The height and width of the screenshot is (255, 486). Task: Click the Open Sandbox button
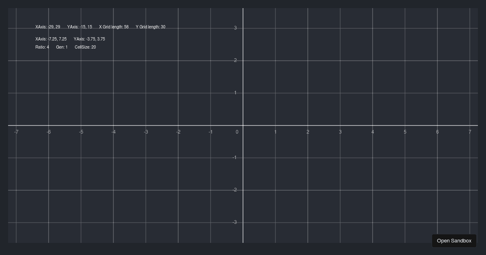(454, 240)
